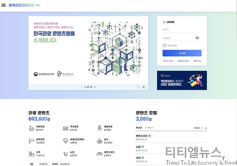Select the 축제/공연/행사 balloon icon
This screenshot has width=237, height=166.
[x=66, y=141]
